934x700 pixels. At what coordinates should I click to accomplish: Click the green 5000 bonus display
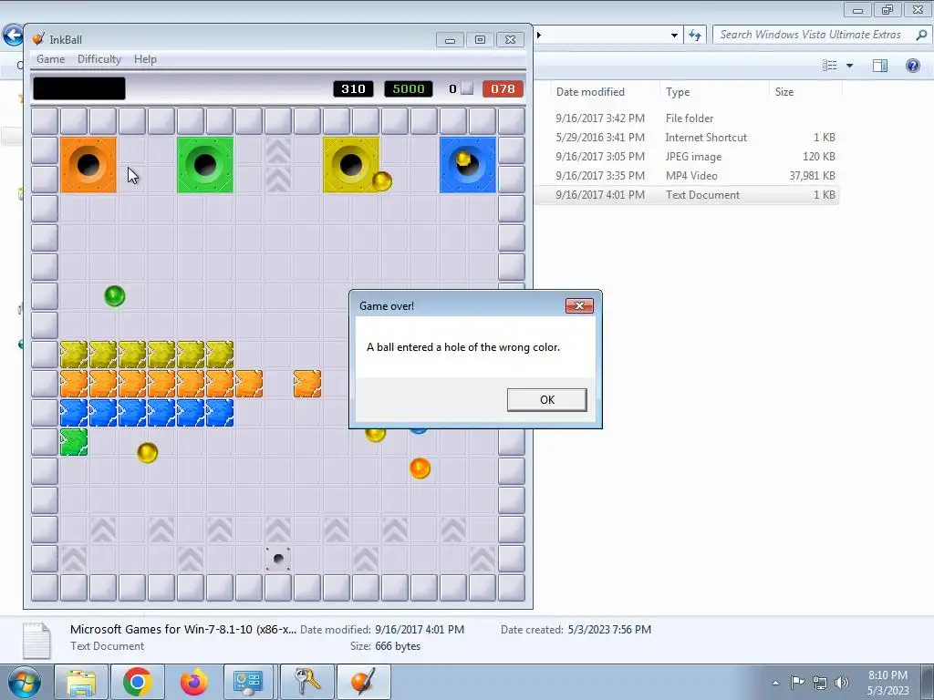(409, 88)
